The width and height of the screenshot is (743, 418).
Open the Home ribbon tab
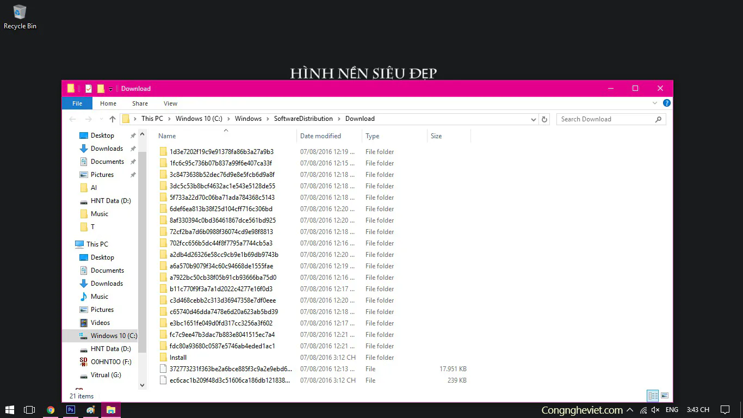click(x=108, y=103)
